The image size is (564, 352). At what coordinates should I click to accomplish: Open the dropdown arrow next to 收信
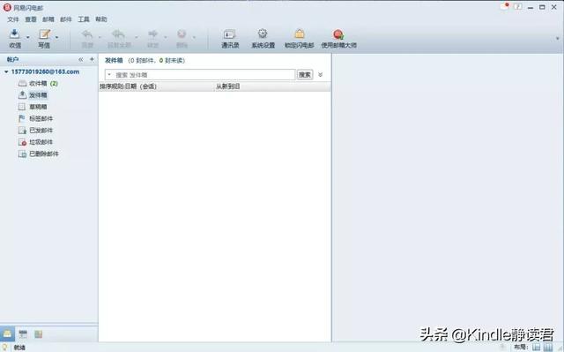27,37
